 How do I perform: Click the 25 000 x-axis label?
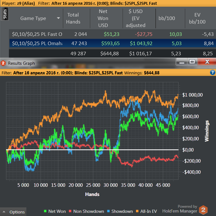click(x=93, y=185)
